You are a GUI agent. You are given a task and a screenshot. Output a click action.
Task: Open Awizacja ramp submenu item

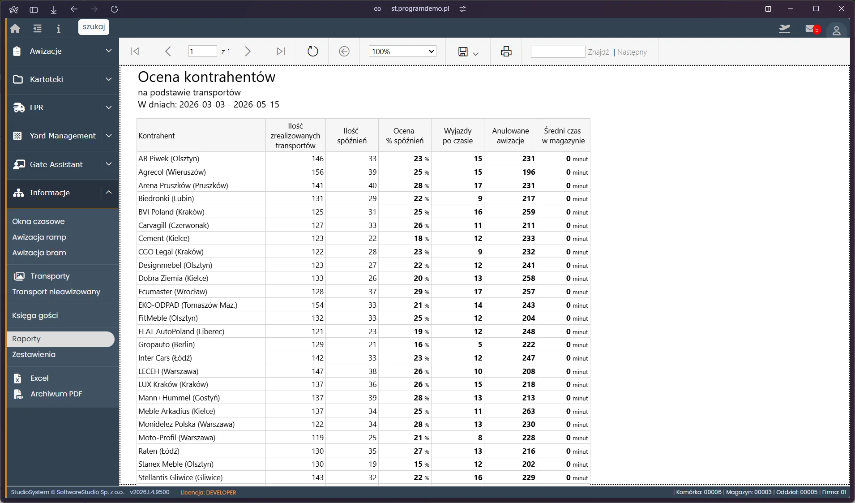39,237
